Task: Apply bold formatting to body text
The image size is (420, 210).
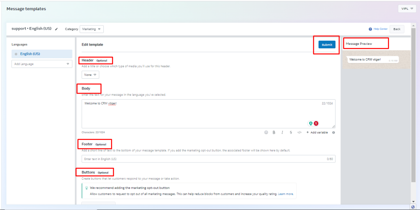Action: (x=274, y=132)
